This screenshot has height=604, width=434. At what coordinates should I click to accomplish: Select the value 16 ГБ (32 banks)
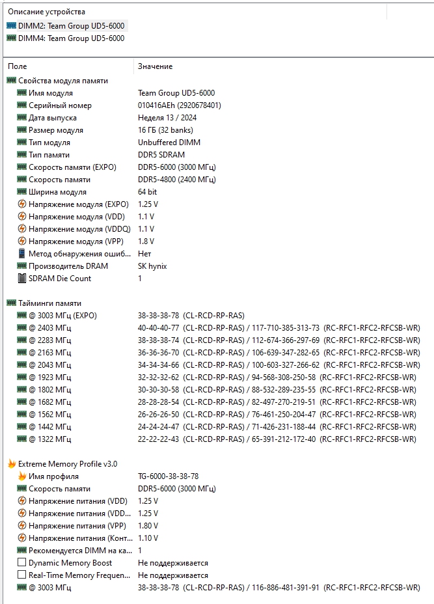[x=165, y=130]
